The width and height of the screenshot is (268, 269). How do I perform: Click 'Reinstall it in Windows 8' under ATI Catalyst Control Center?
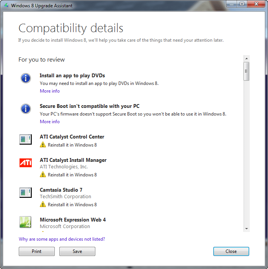[x=72, y=145]
